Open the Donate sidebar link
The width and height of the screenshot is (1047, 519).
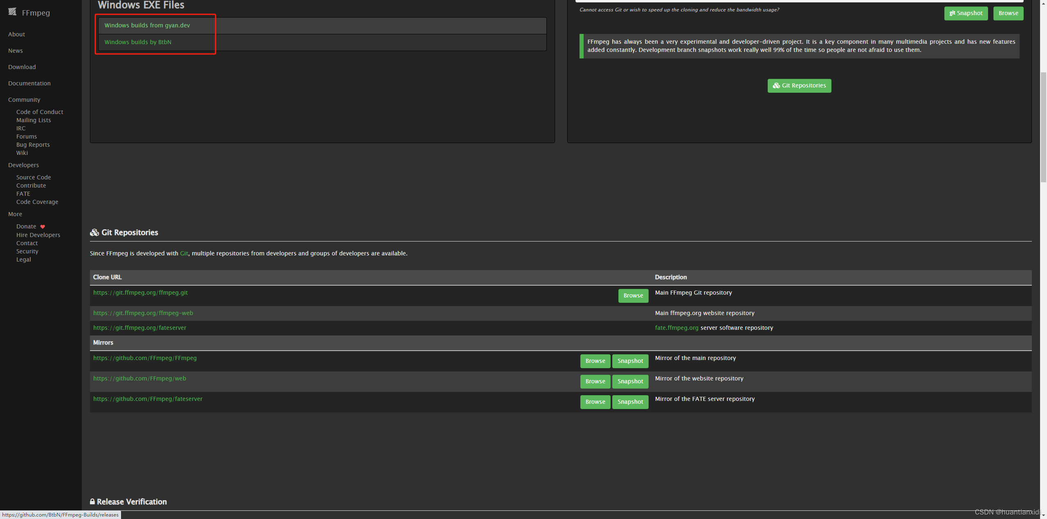26,226
